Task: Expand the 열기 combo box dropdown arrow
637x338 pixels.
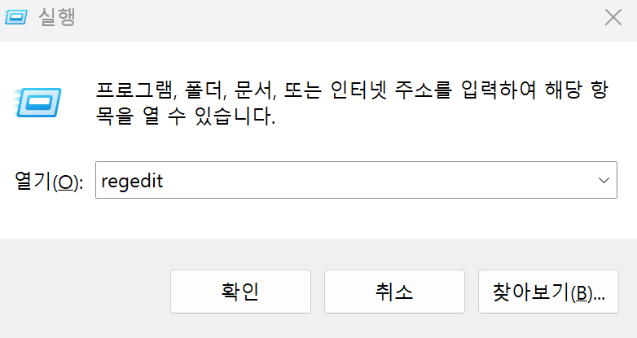Action: (604, 180)
